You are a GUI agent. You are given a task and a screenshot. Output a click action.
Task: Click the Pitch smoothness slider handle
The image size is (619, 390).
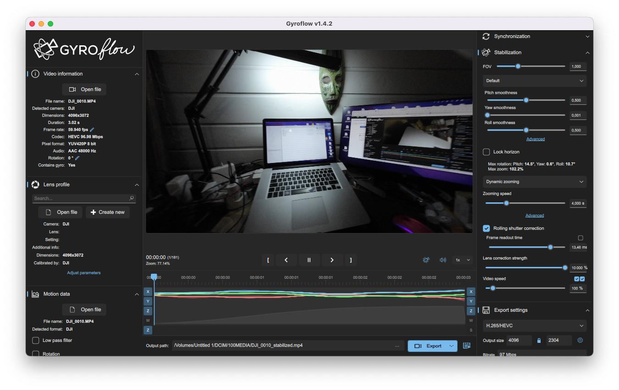526,100
